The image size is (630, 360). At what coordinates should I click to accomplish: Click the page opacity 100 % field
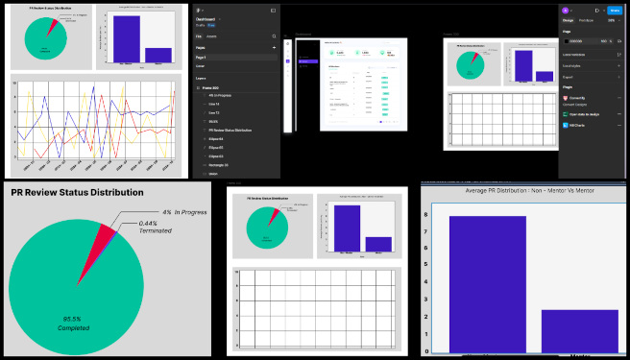coord(606,41)
